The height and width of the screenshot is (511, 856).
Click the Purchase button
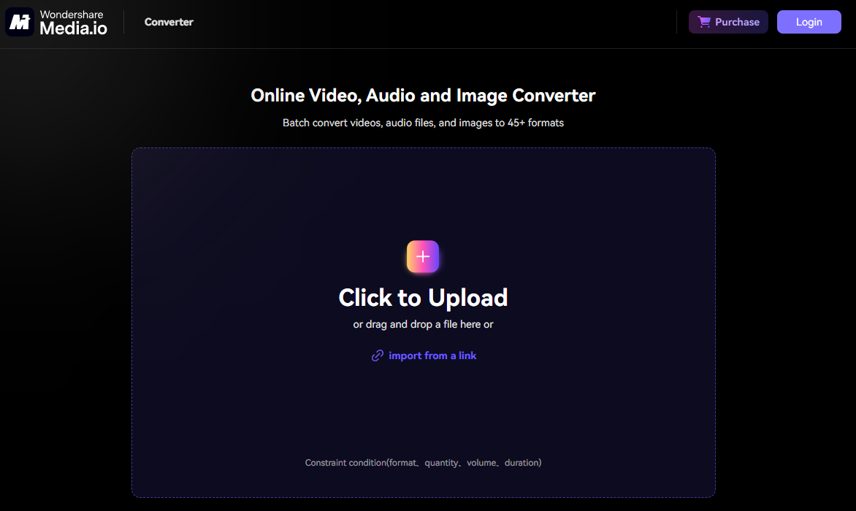[x=728, y=22]
